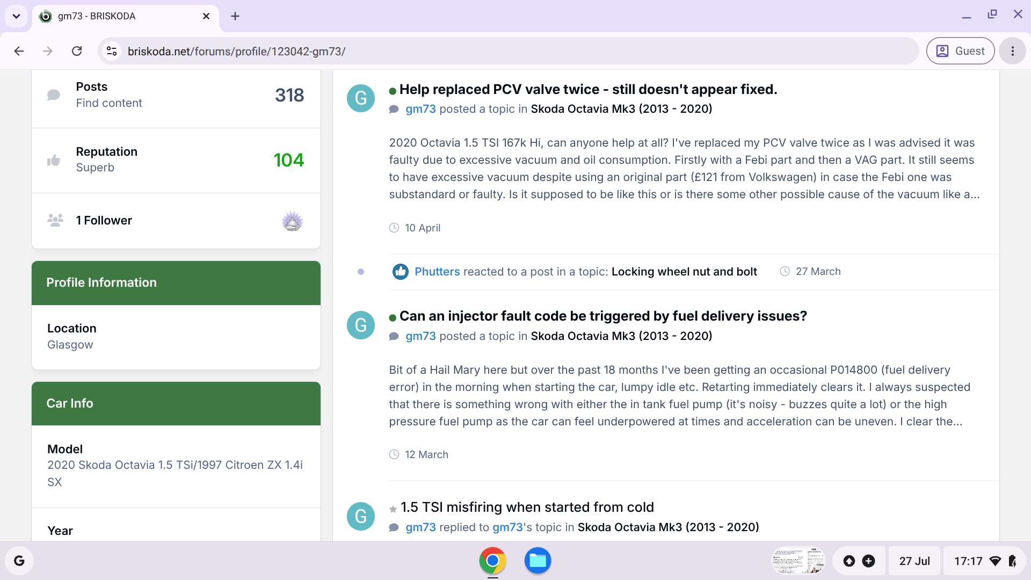Close the gm73 - BRISKODA tab
Viewport: 1031px width, 580px height.
(206, 16)
